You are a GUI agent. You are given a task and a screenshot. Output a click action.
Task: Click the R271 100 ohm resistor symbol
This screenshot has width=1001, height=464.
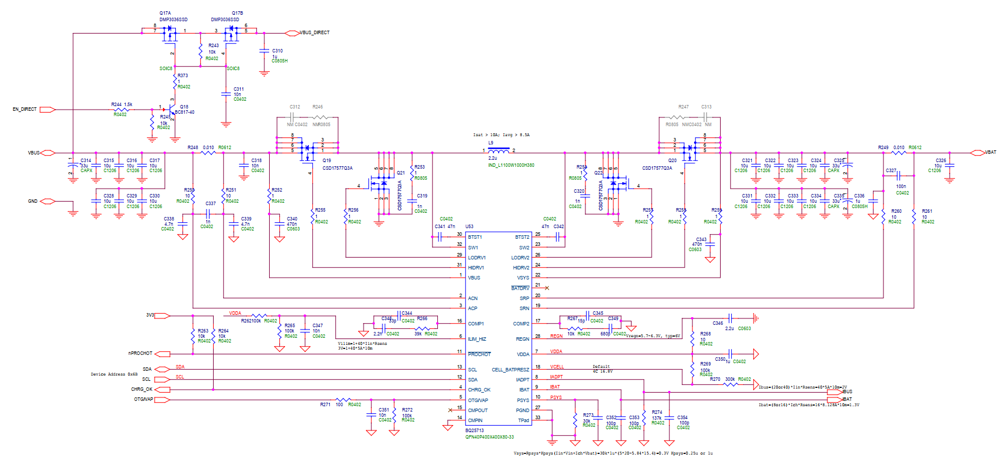pyautogui.click(x=343, y=400)
